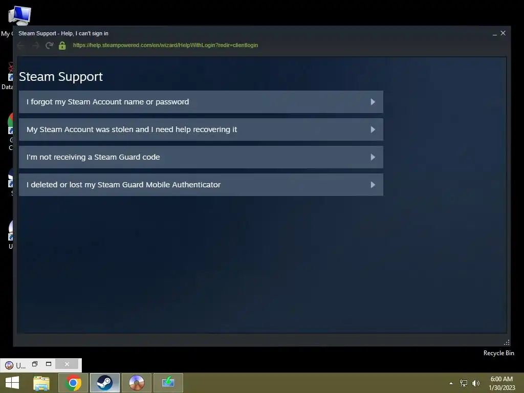
Task: Open the Windows Start menu
Action: tap(12, 383)
